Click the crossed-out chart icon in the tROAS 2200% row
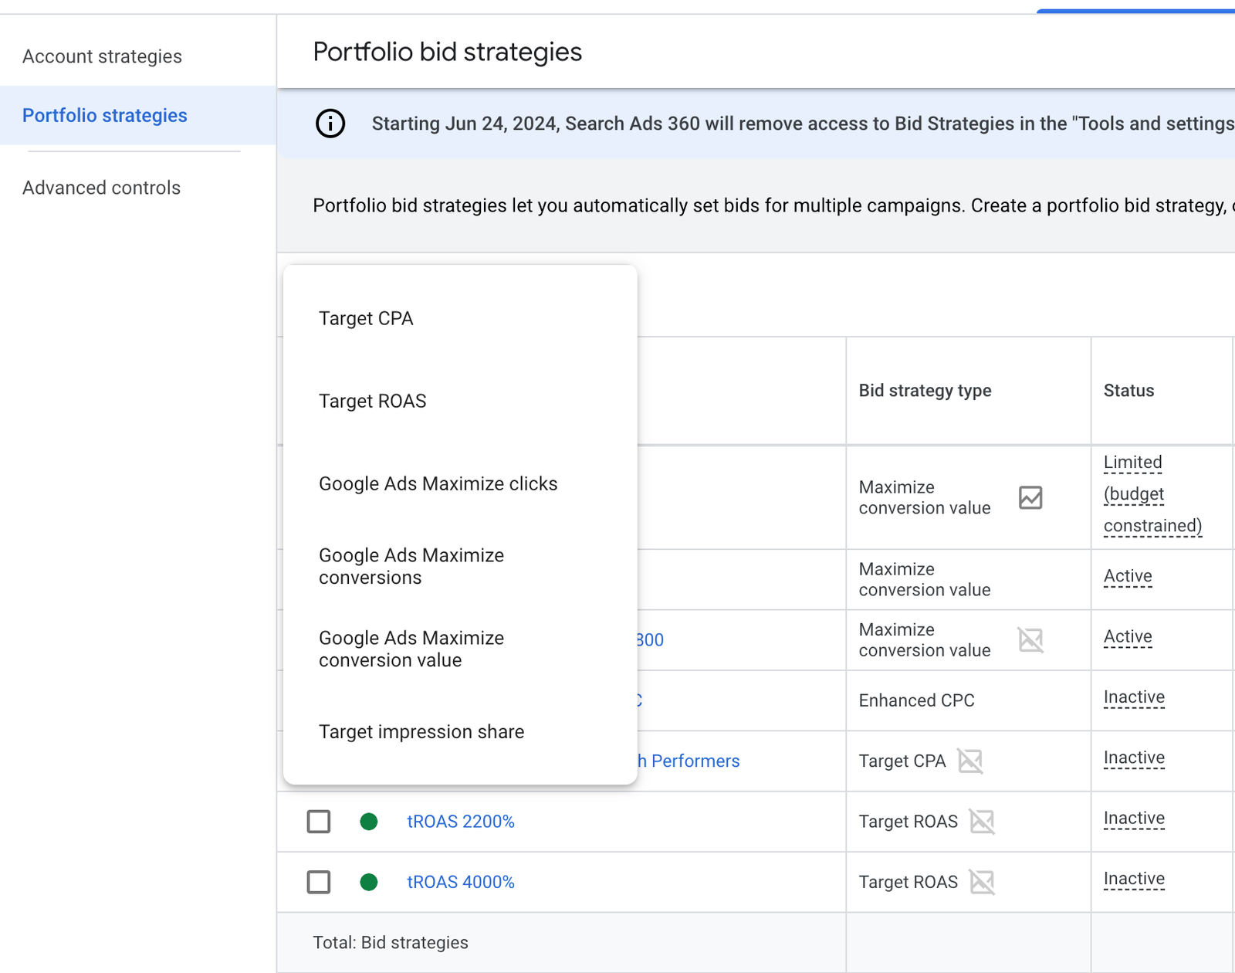Viewport: 1235px width, 973px height. (982, 821)
